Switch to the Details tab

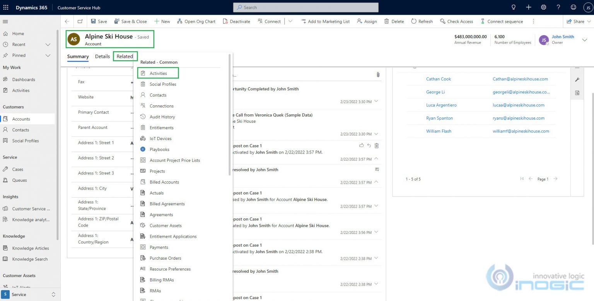(x=102, y=56)
